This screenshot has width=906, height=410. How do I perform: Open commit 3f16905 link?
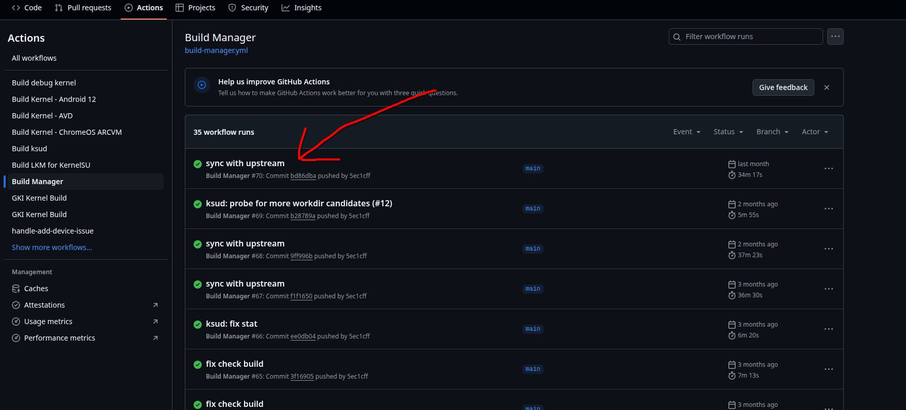pos(302,377)
